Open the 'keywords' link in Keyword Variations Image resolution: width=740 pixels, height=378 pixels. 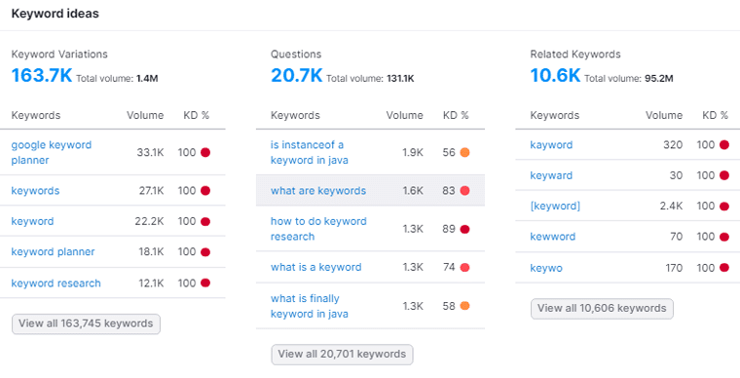[x=35, y=191]
